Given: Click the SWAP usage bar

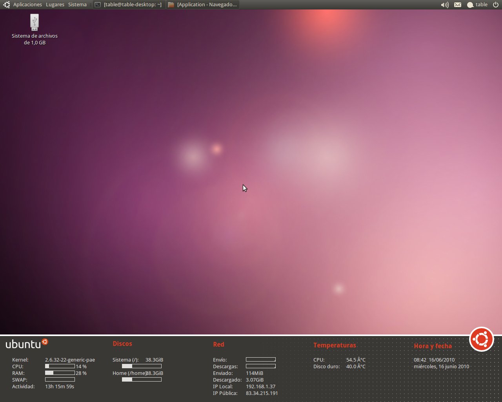Looking at the screenshot, I should coord(60,380).
